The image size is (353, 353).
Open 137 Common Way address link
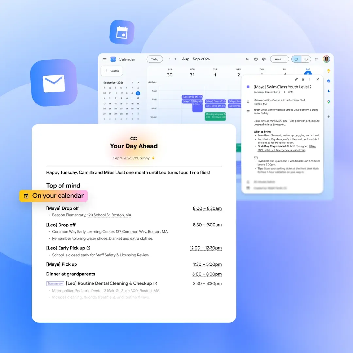[142, 232]
